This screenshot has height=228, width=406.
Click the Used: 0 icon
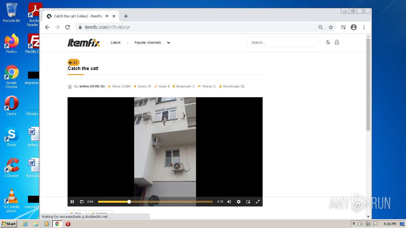(x=156, y=86)
